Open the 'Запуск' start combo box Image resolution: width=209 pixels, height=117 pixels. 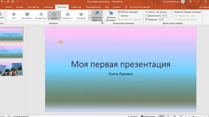pos(164,12)
